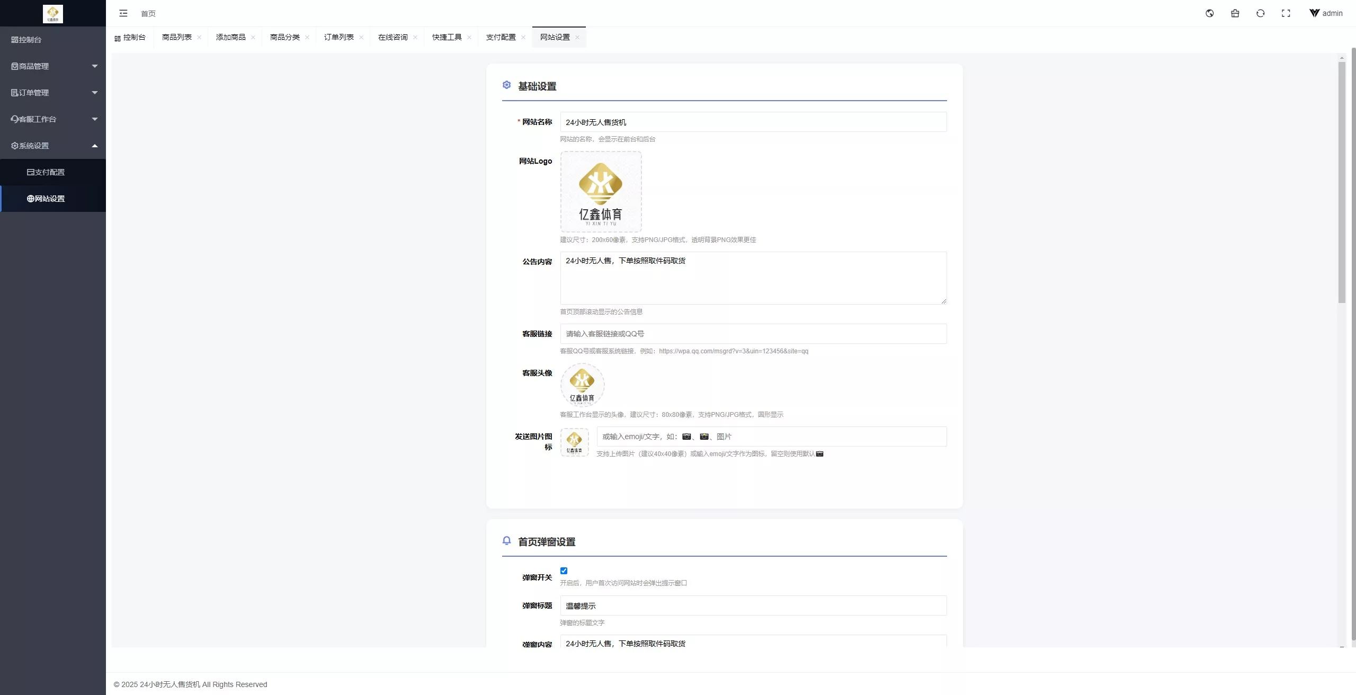Expand the 订单管理 sidebar menu

click(x=53, y=93)
